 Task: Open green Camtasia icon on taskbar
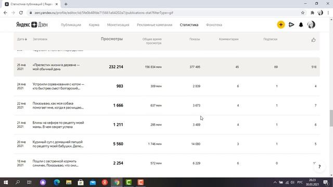coord(129,182)
